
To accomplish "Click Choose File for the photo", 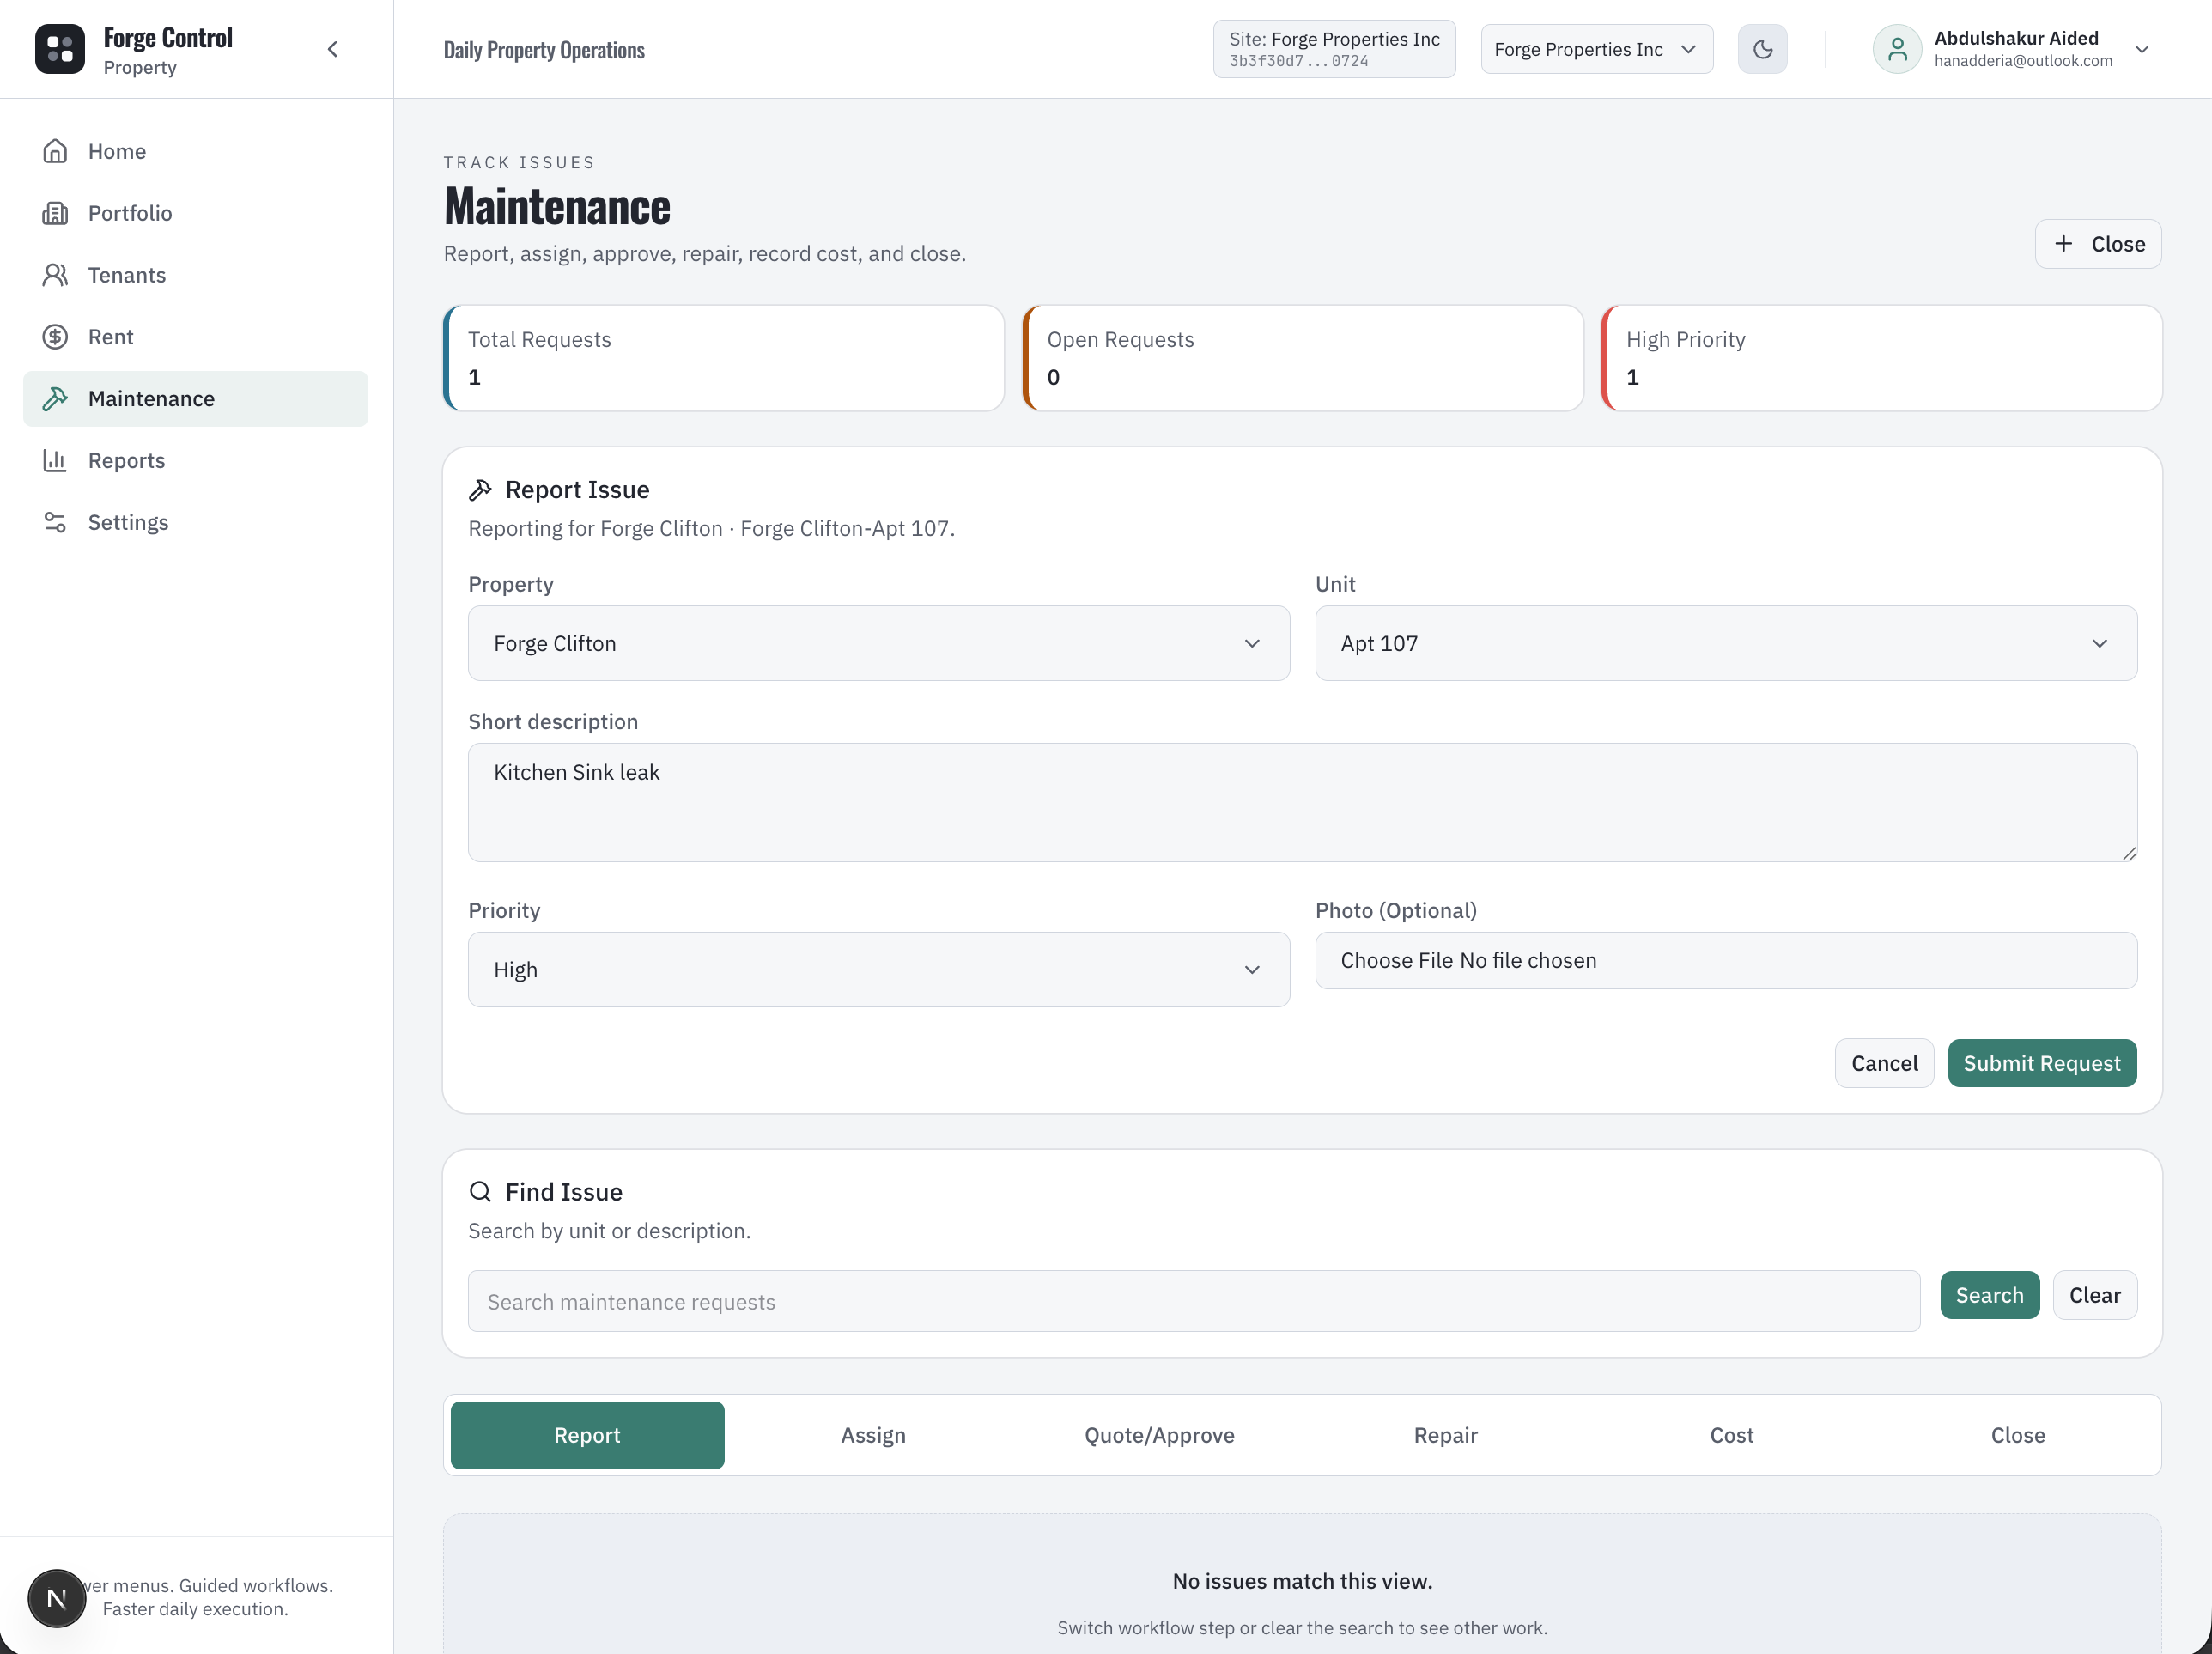I will click(x=1396, y=960).
